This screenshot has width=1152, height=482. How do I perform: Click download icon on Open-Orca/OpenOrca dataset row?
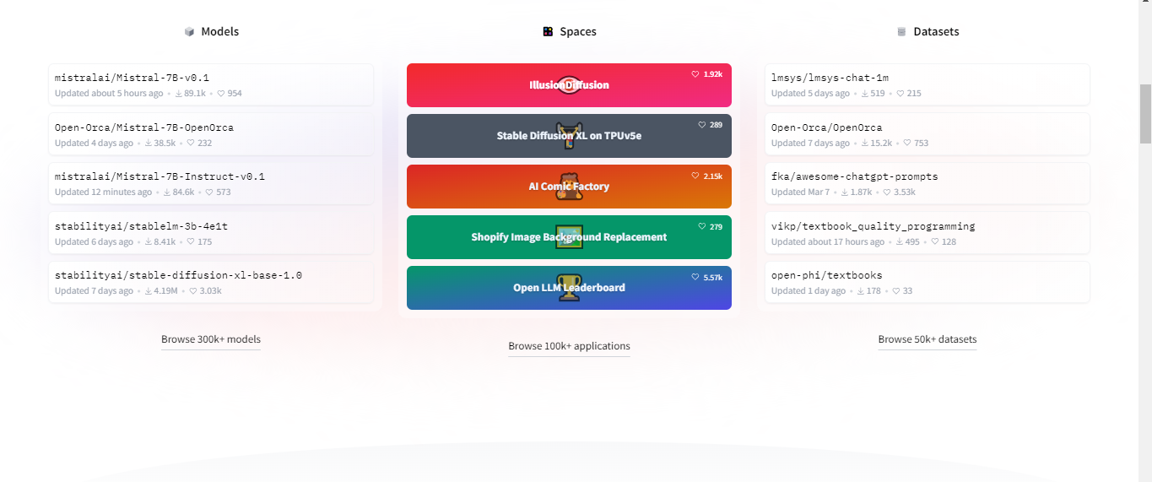point(865,144)
